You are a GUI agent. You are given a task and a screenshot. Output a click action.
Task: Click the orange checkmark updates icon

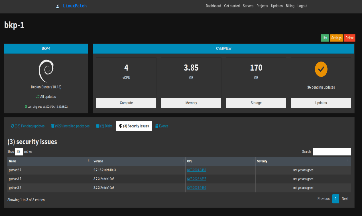(321, 69)
